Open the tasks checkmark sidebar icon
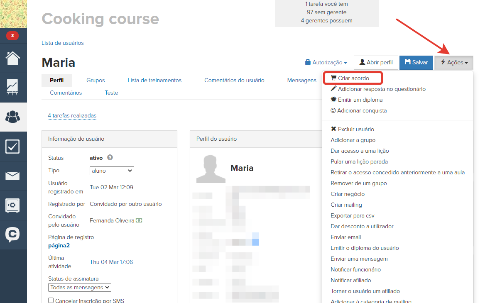The image size is (490, 303). tap(13, 146)
